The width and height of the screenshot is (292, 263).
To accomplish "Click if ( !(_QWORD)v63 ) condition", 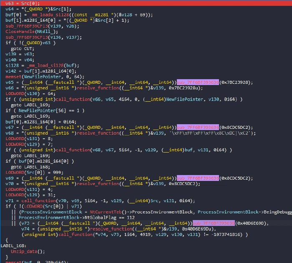I will coord(30,43).
